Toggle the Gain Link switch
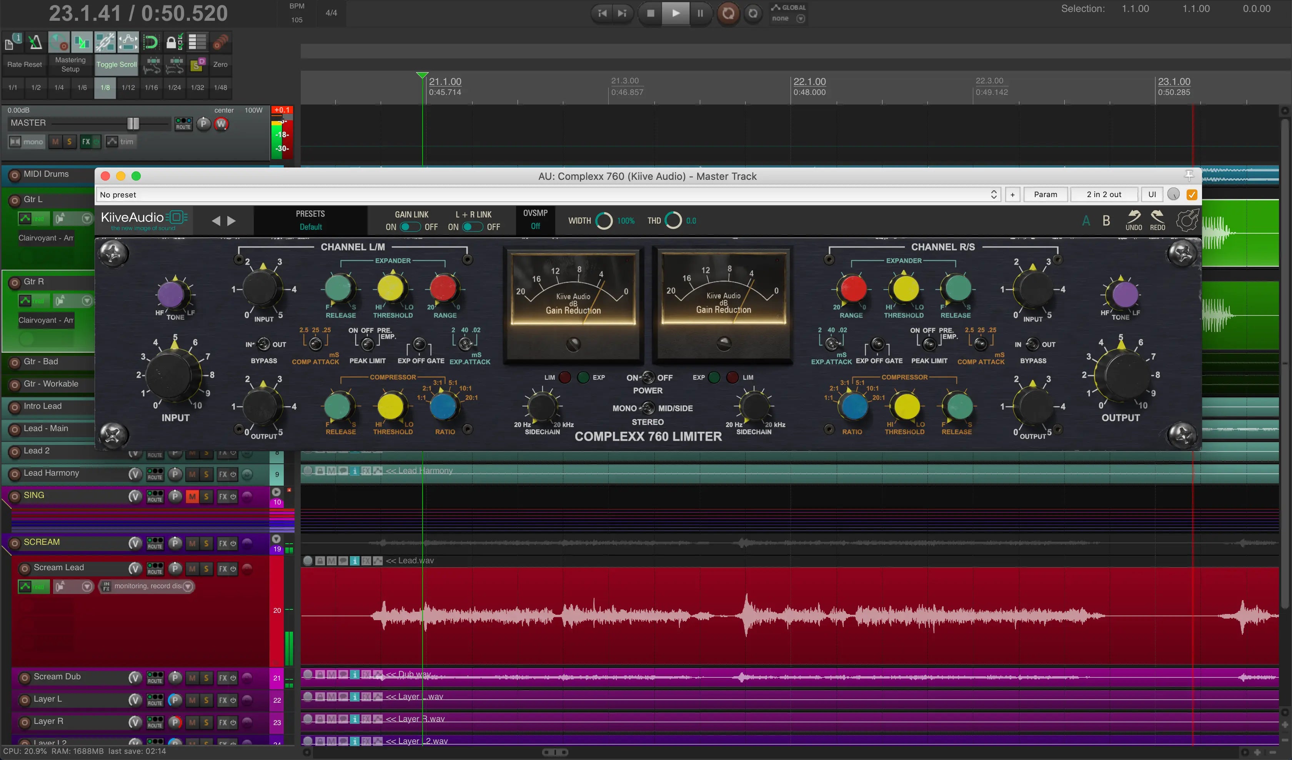The image size is (1292, 760). pos(410,227)
